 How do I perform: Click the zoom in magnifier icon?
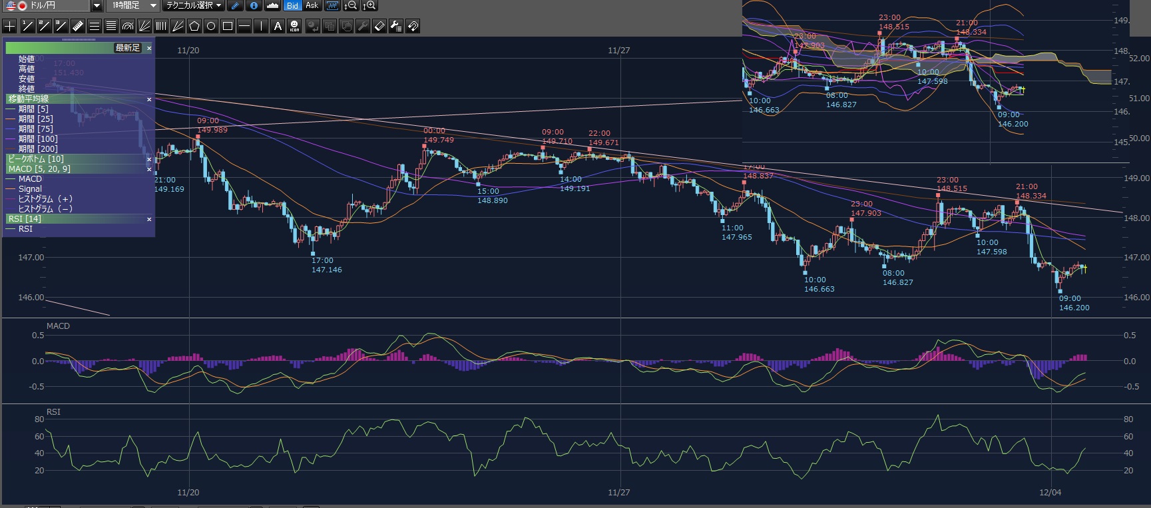point(369,6)
